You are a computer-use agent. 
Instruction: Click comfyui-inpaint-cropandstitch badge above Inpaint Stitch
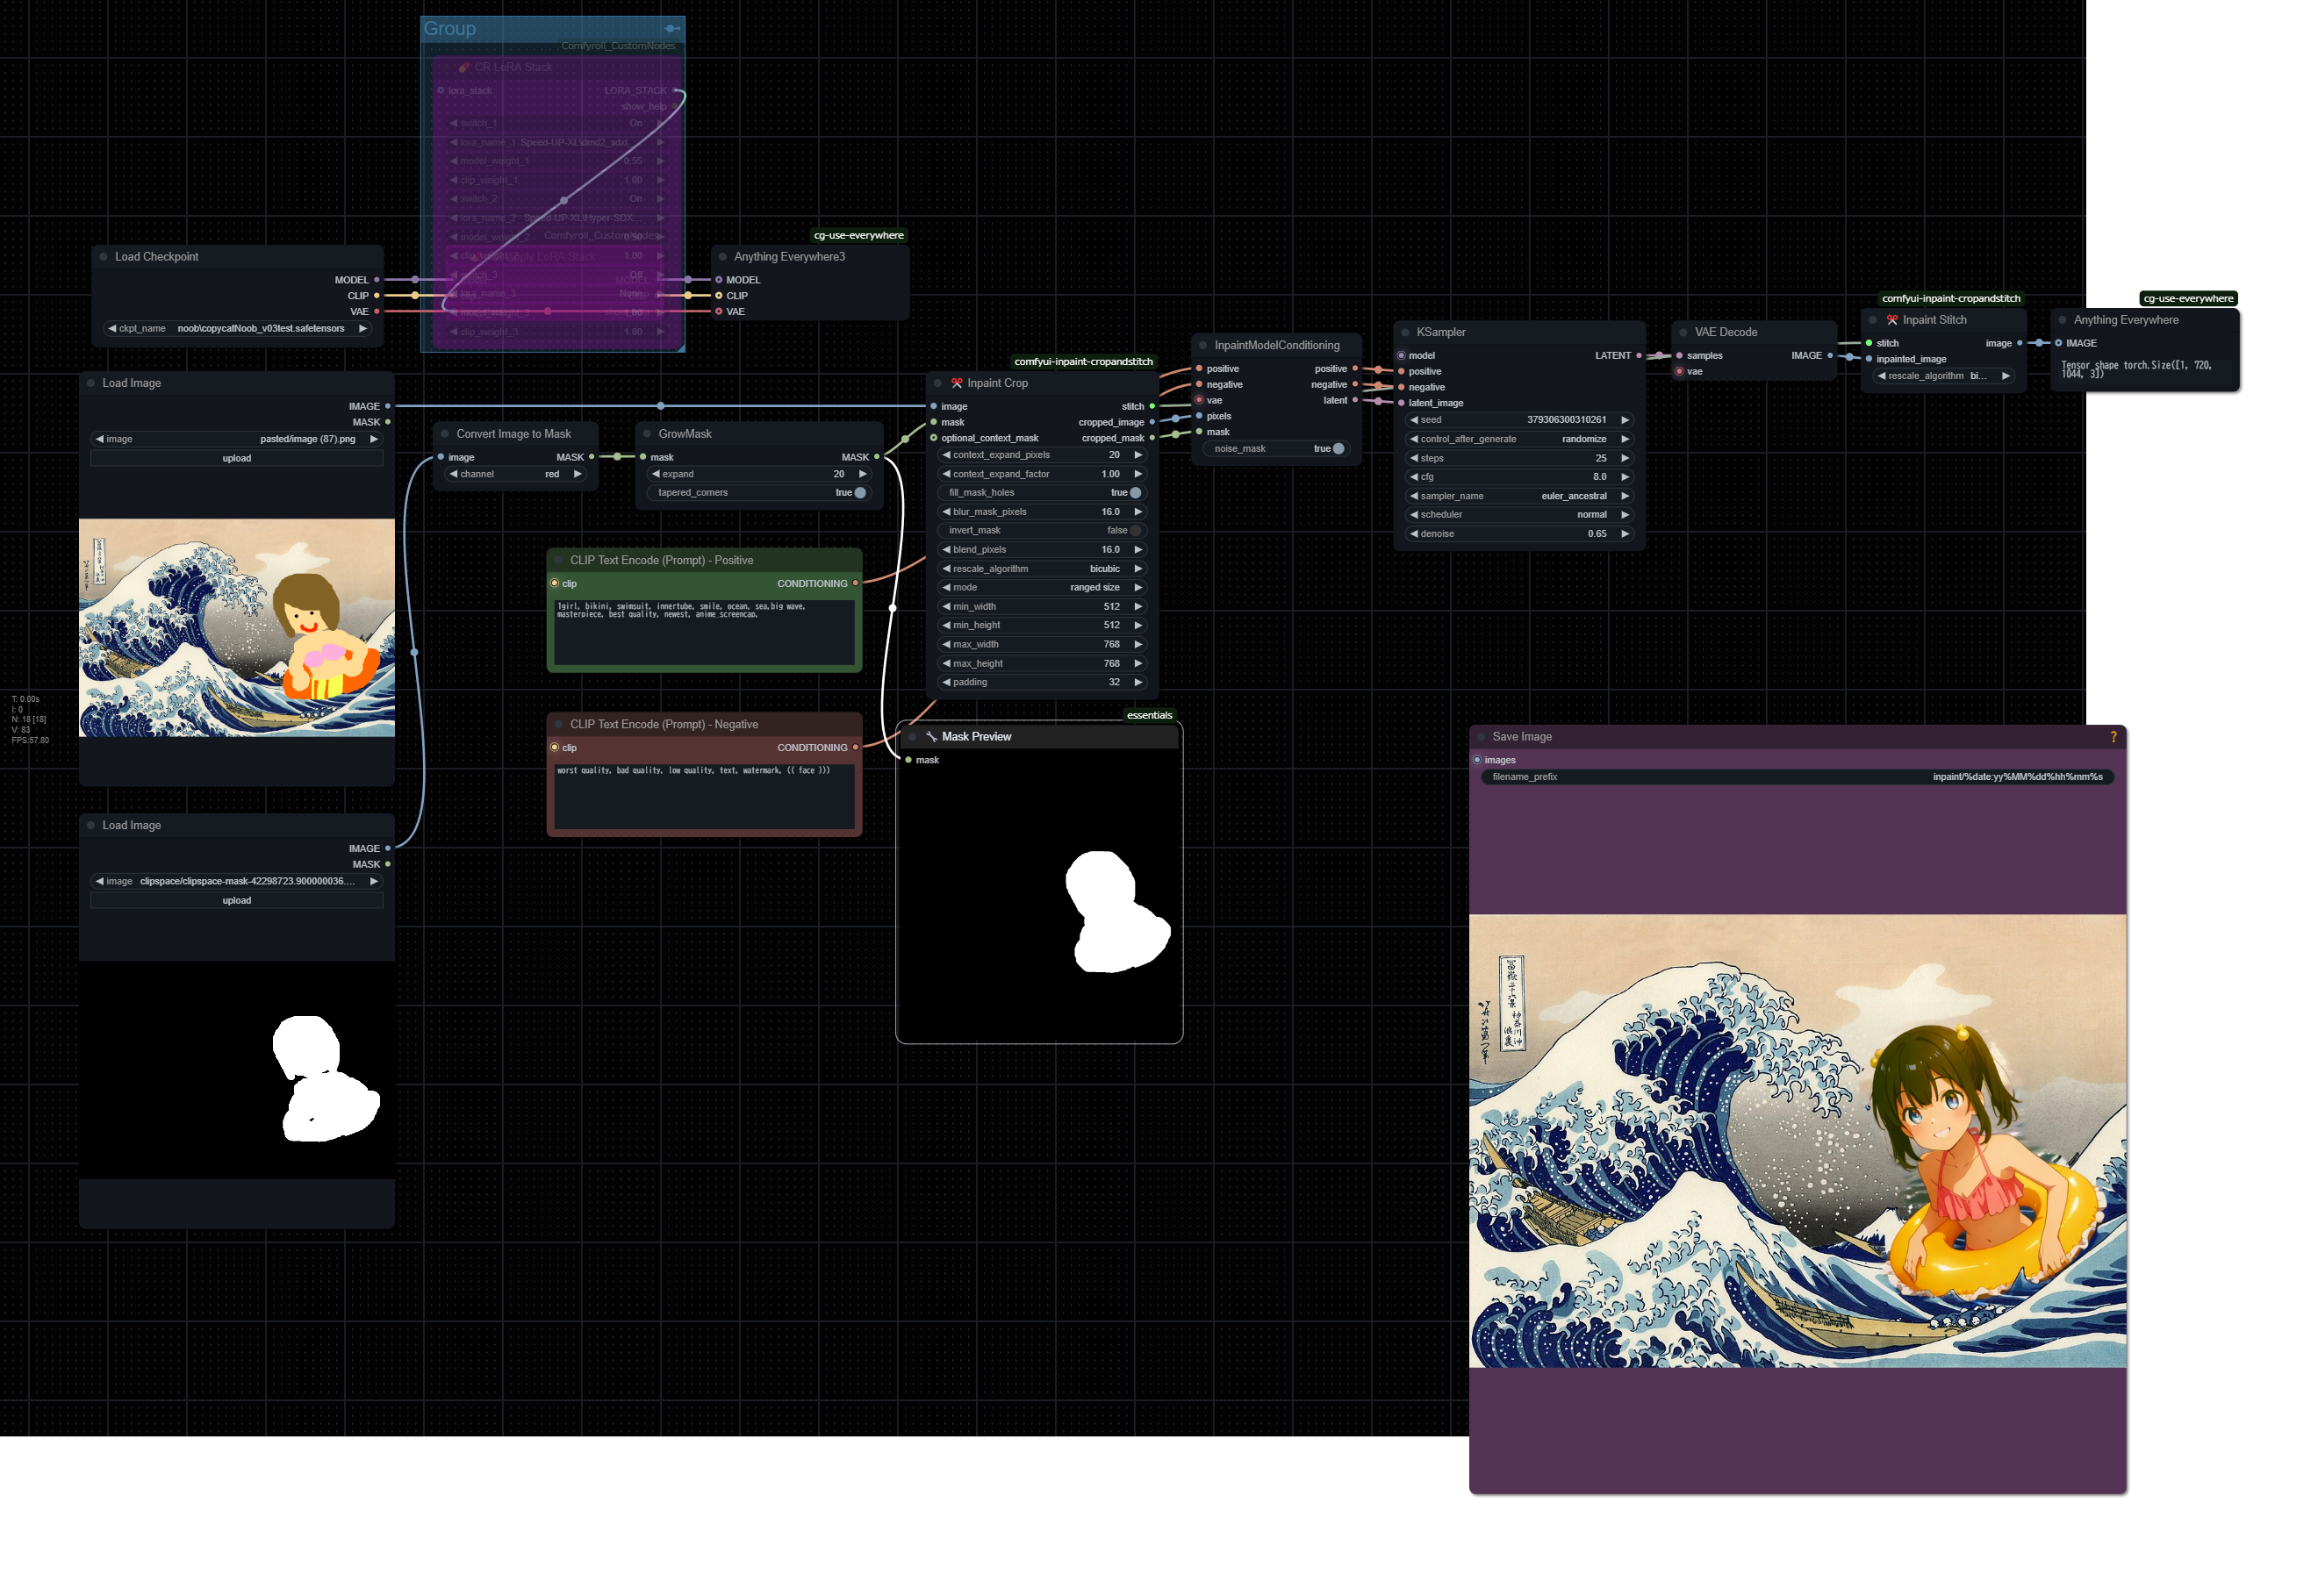[1951, 299]
